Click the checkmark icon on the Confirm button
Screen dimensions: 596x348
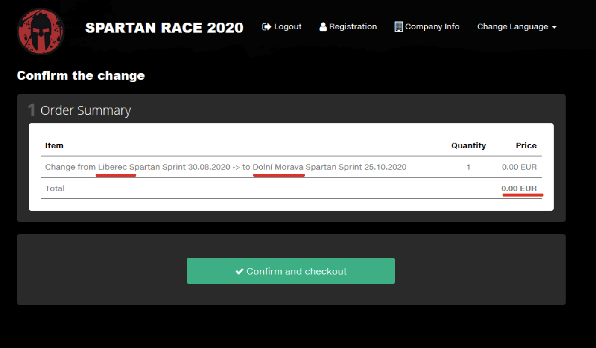(240, 271)
